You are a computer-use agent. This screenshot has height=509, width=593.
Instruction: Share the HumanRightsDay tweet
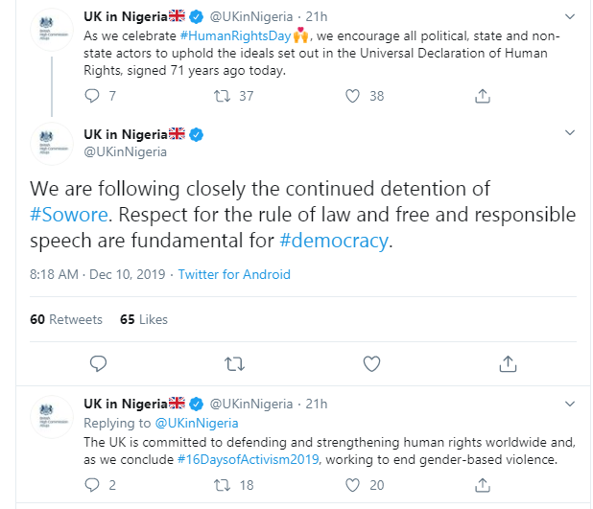(483, 96)
